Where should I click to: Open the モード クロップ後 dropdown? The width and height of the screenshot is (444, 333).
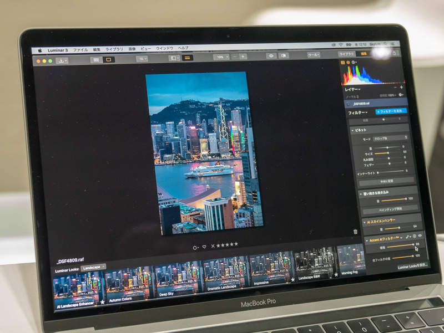[390, 138]
